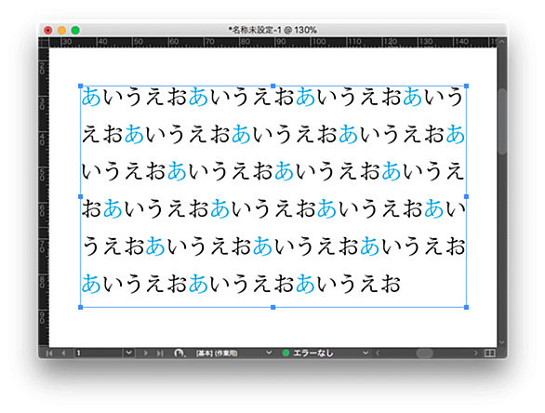Click the window title 名称未設定-1 @ 130%
The width and height of the screenshot is (545, 413).
click(272, 31)
